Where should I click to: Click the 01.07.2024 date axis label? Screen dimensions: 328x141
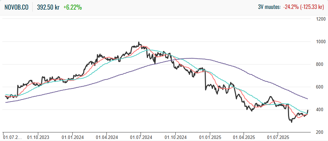coord(141,137)
